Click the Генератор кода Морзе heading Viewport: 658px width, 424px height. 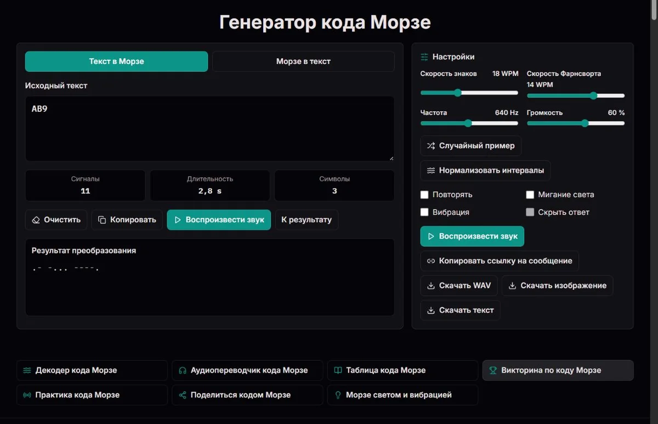tap(325, 22)
